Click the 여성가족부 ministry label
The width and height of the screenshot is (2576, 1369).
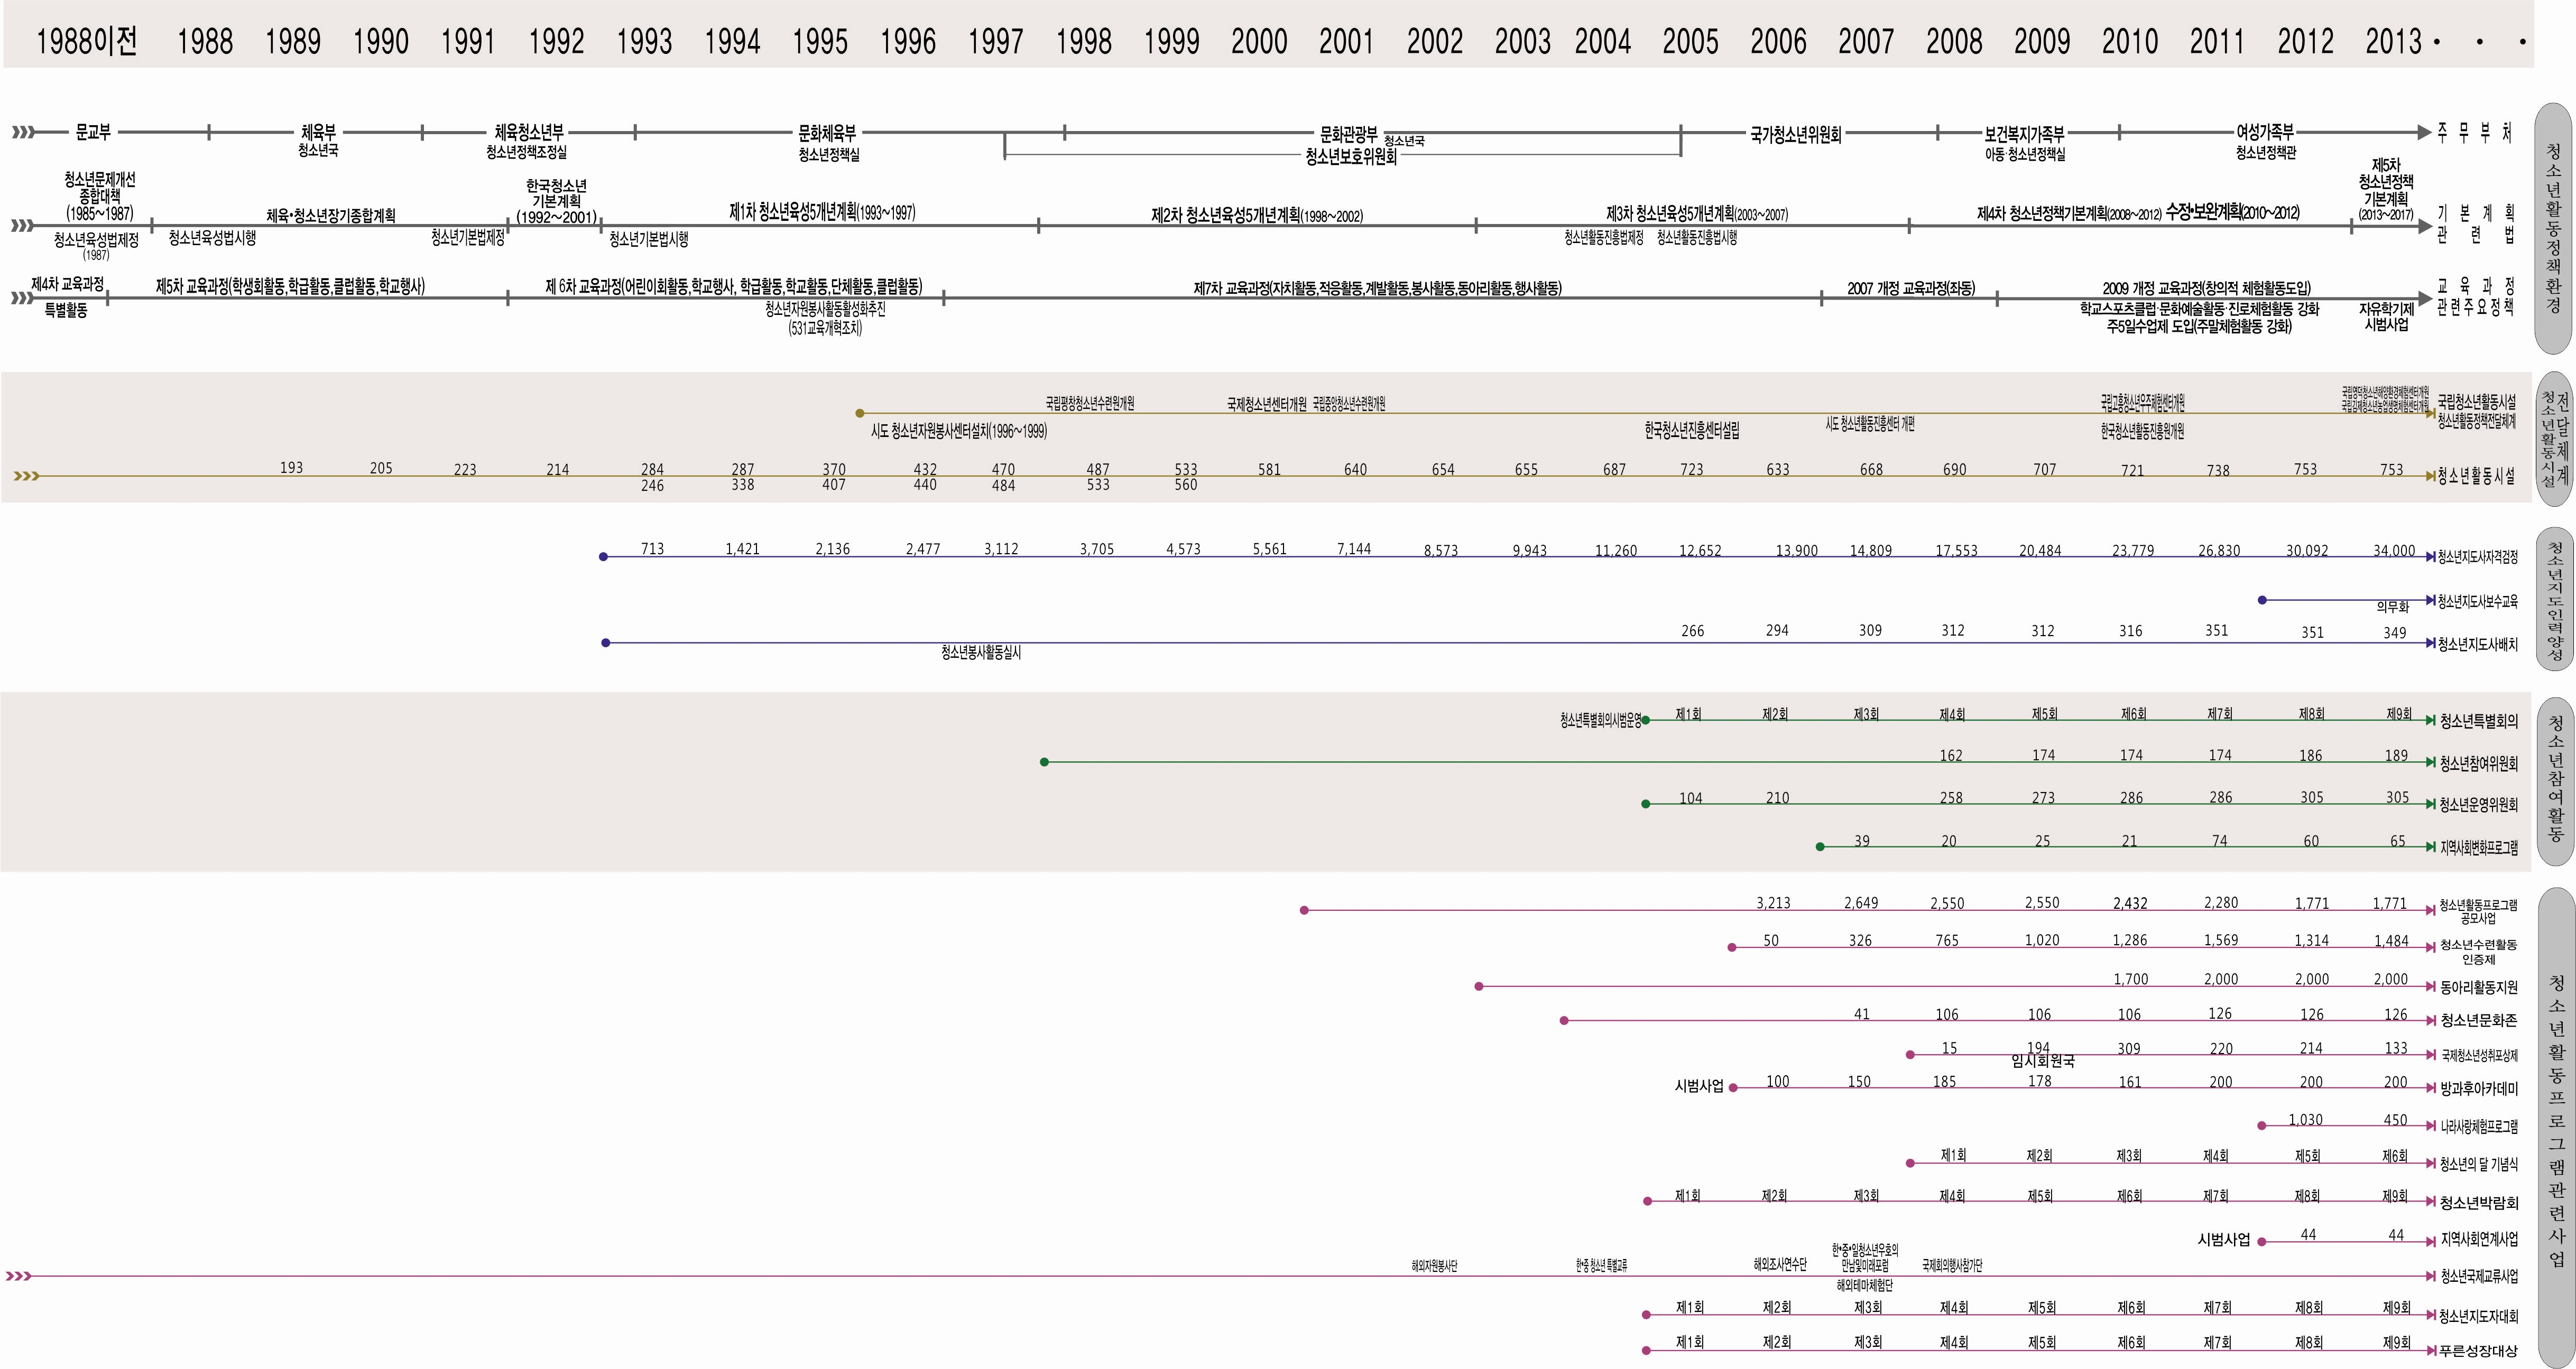tap(2265, 132)
